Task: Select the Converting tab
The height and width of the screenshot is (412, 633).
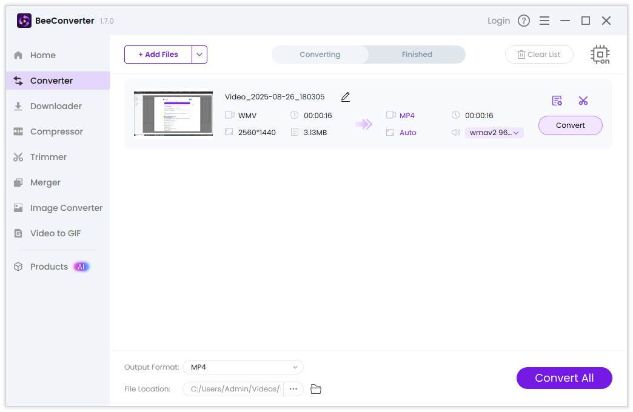Action: pyautogui.click(x=320, y=55)
